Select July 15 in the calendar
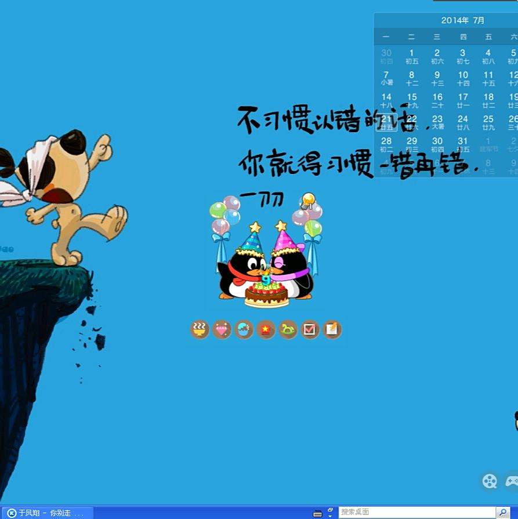 coord(412,101)
